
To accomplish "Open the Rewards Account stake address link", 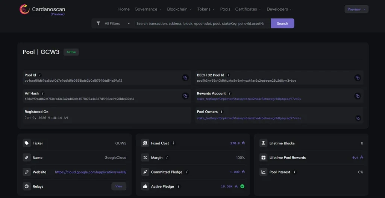I will coord(249,99).
